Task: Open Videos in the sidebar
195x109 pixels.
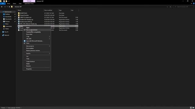Action: 7,29
